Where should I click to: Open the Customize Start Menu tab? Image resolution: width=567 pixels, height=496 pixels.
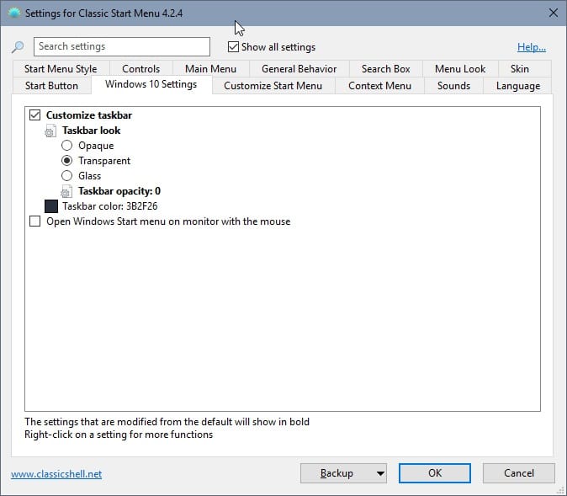coord(273,86)
